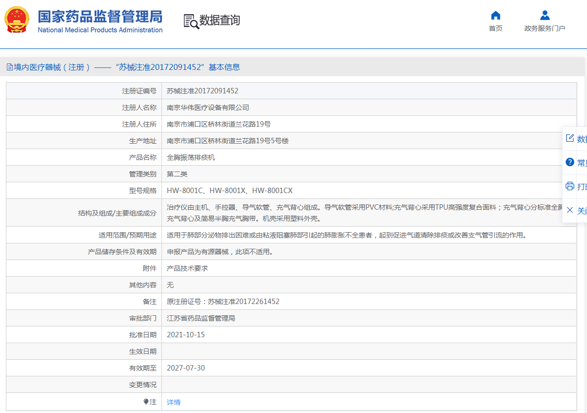Click the 有效期至 row label
Screen dimensions: 587x413
[x=143, y=368]
